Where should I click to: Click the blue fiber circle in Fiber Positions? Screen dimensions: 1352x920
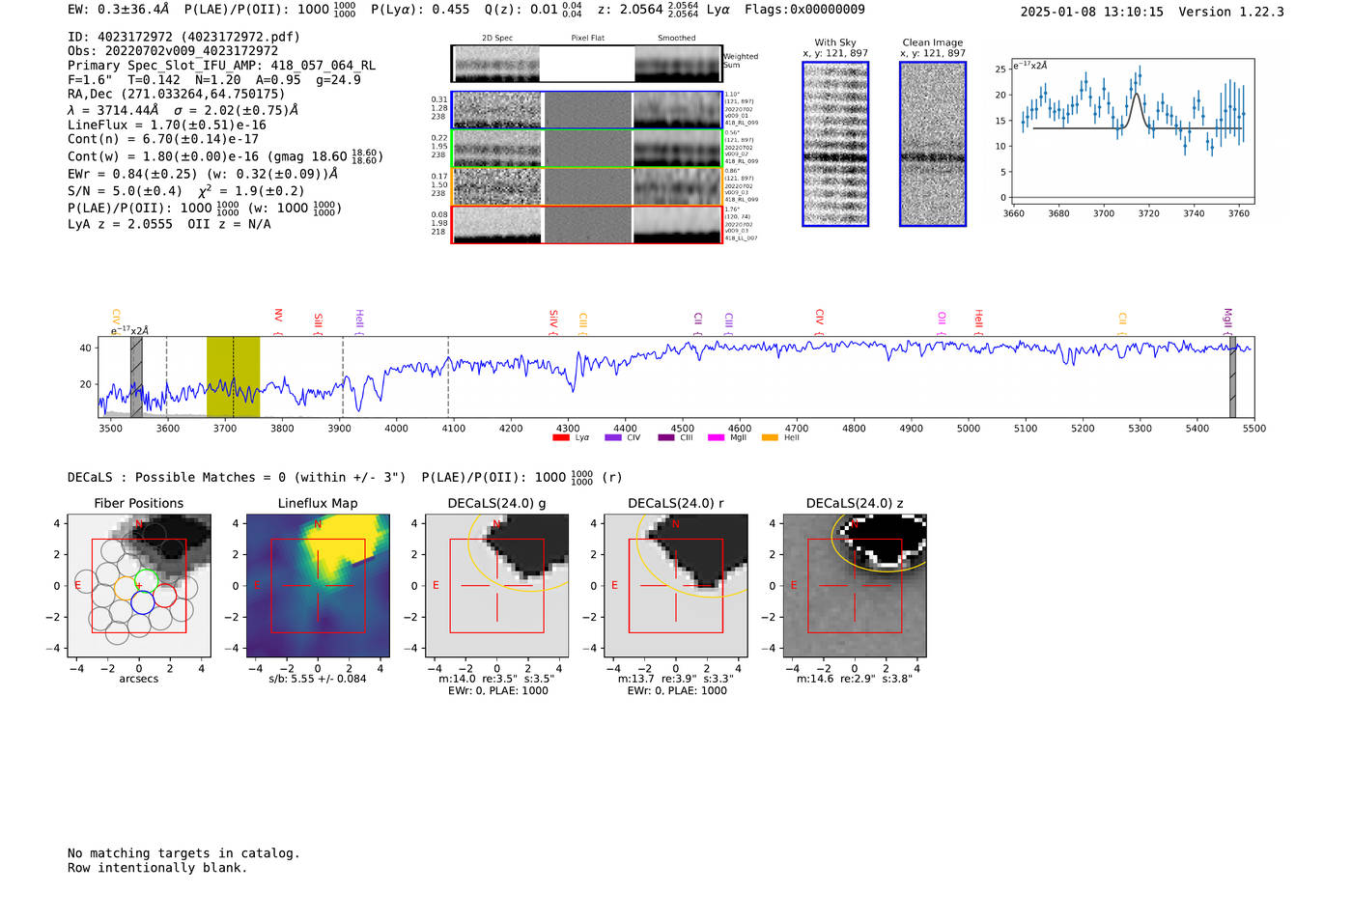[x=142, y=602]
